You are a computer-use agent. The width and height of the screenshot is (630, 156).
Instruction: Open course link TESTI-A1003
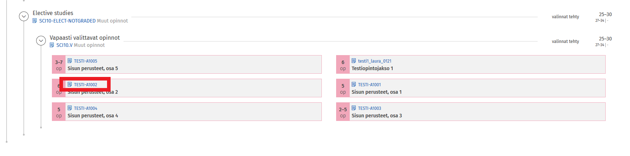point(369,108)
